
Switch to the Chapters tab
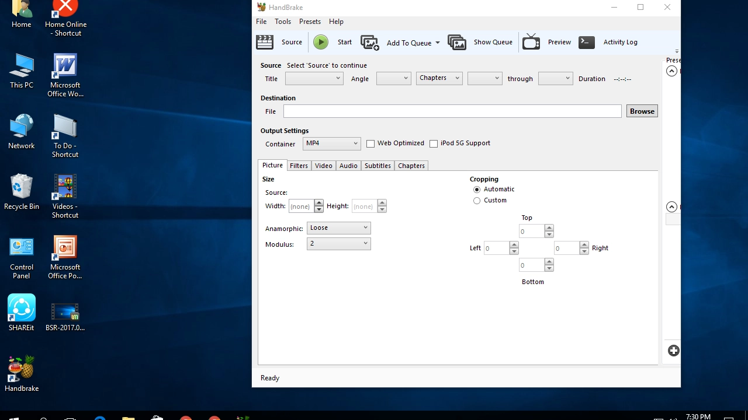(x=411, y=166)
